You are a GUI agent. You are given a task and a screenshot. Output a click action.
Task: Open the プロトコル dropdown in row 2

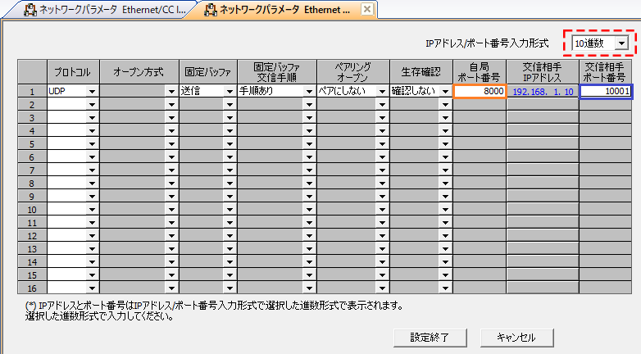tap(92, 105)
